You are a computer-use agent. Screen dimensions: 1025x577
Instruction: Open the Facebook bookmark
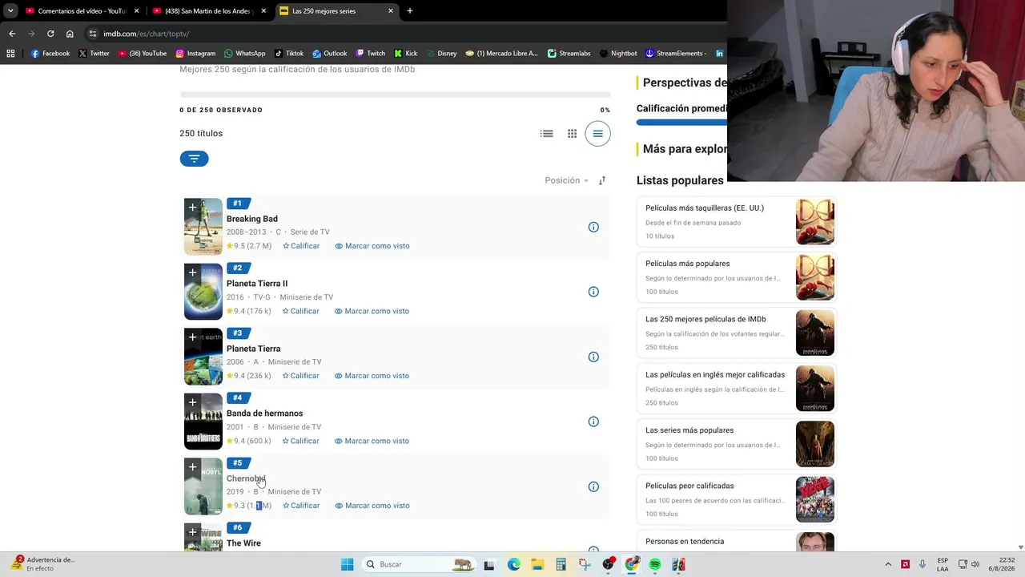pos(50,54)
